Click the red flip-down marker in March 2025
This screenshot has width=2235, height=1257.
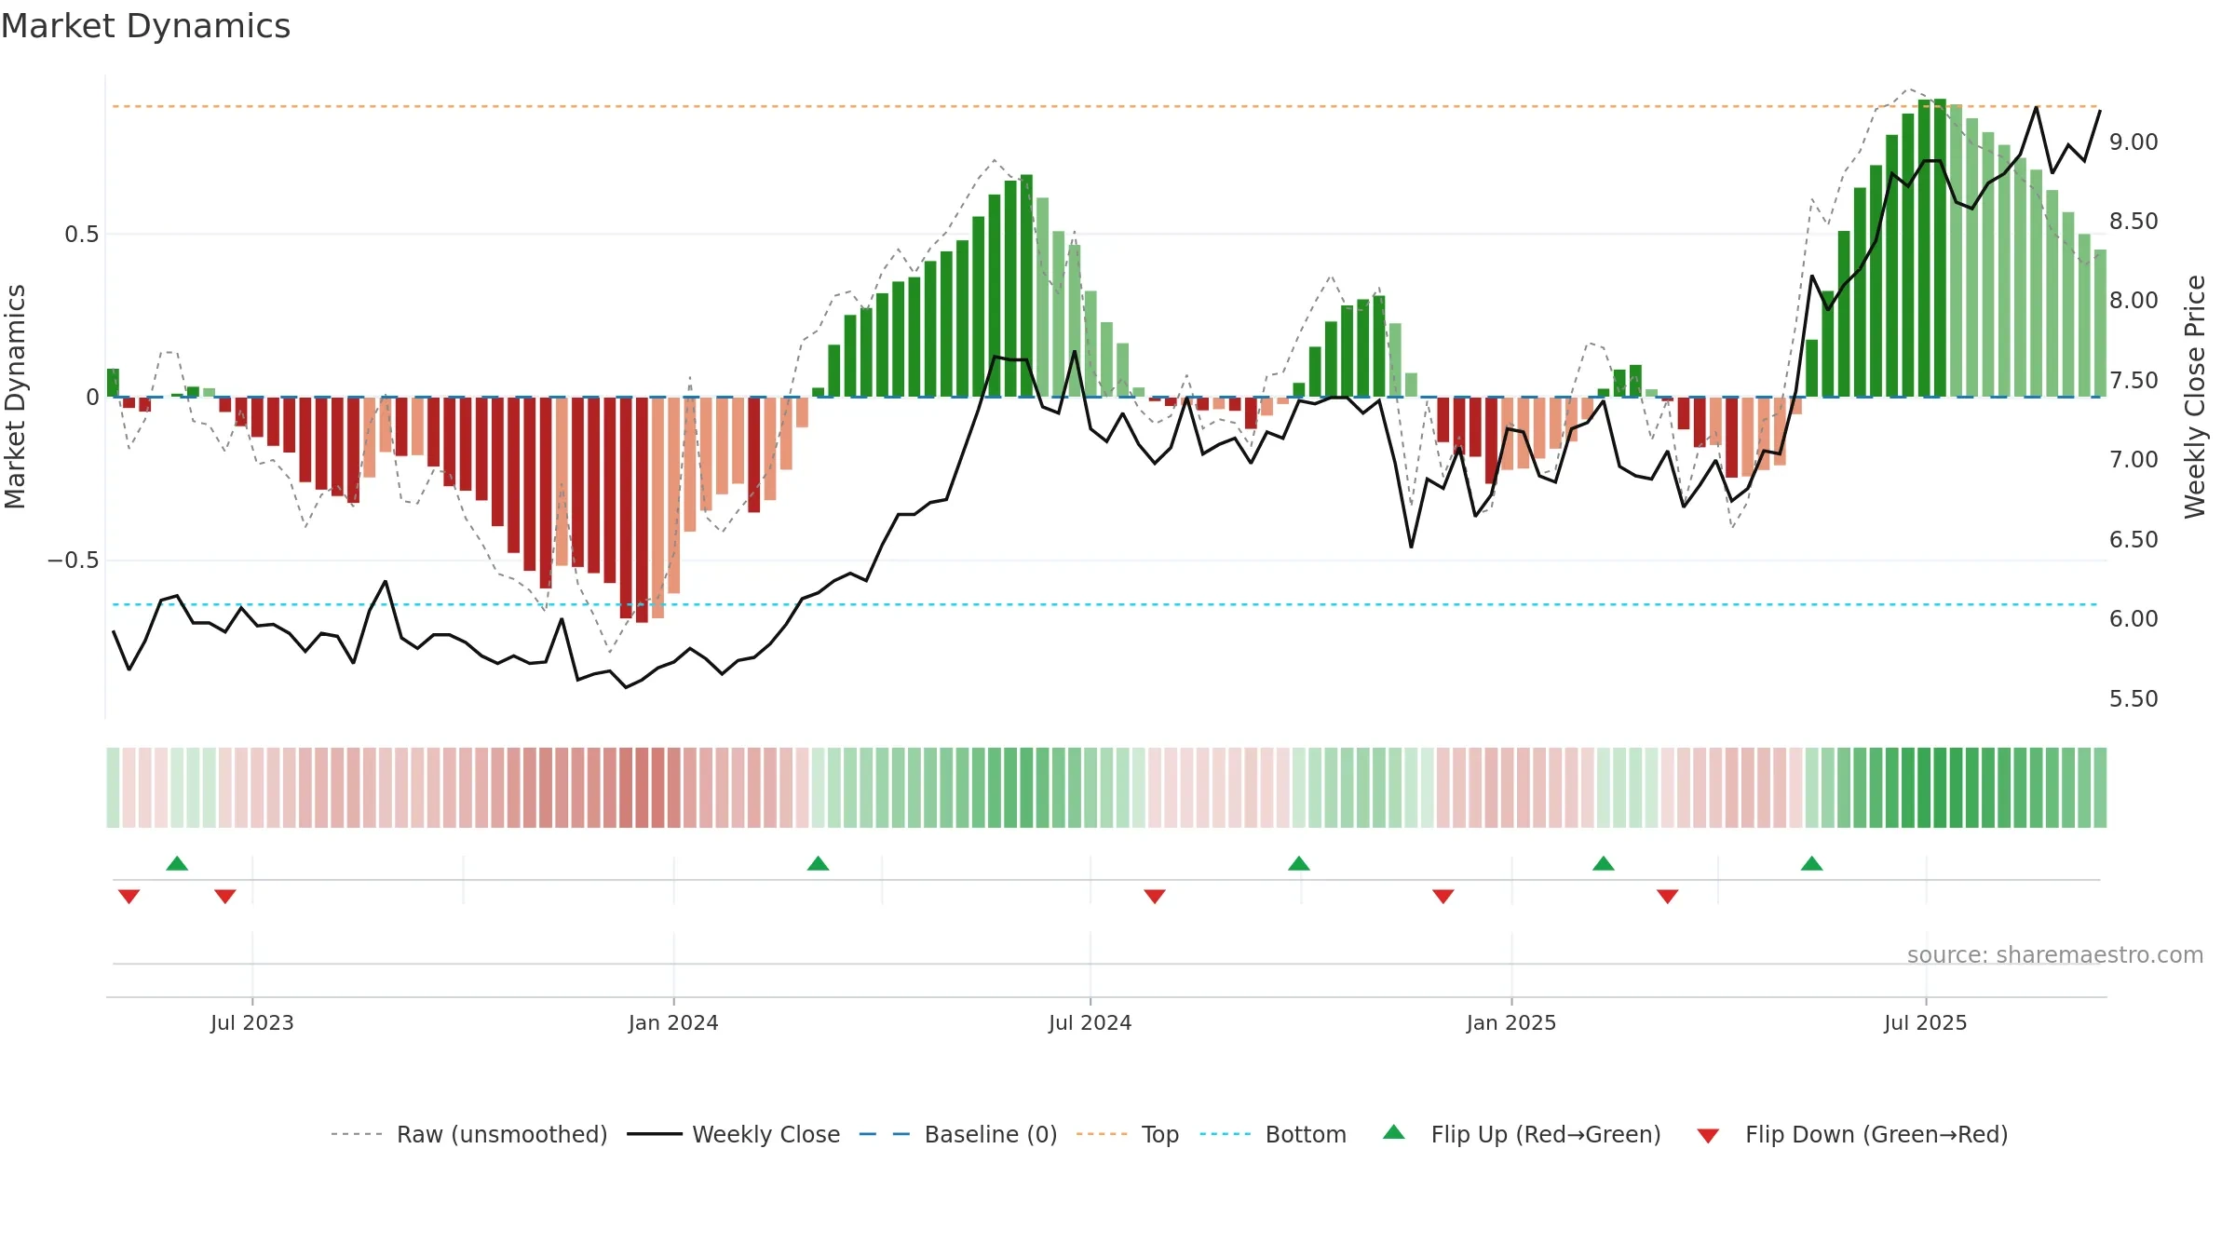coord(1668,897)
